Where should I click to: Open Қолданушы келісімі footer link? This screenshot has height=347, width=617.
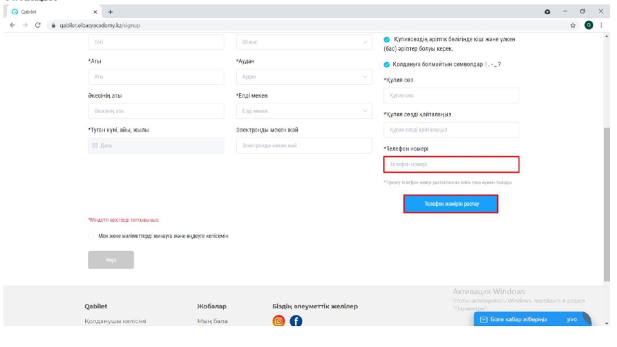115,321
